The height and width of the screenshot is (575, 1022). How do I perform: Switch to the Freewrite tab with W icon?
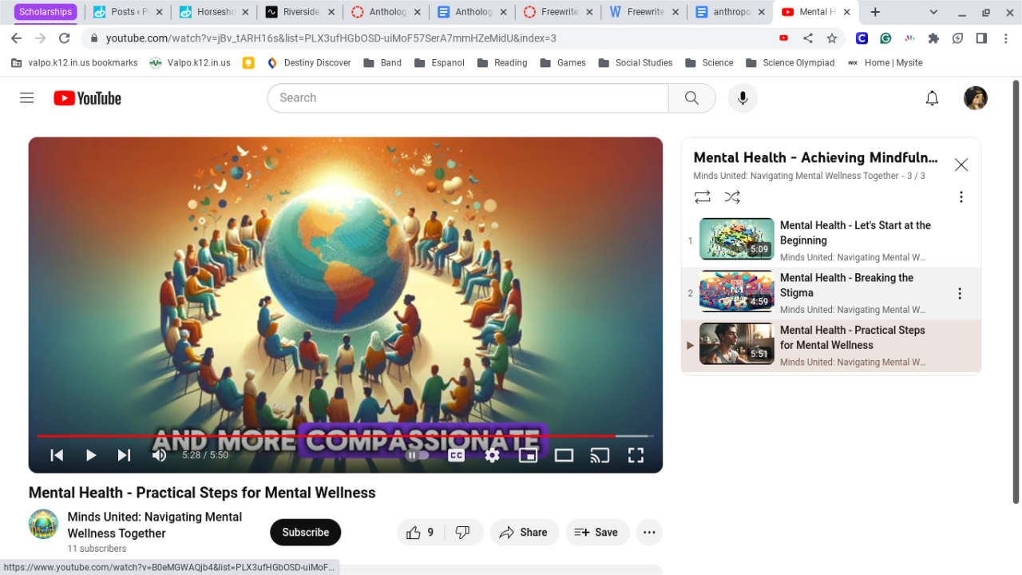pyautogui.click(x=644, y=12)
